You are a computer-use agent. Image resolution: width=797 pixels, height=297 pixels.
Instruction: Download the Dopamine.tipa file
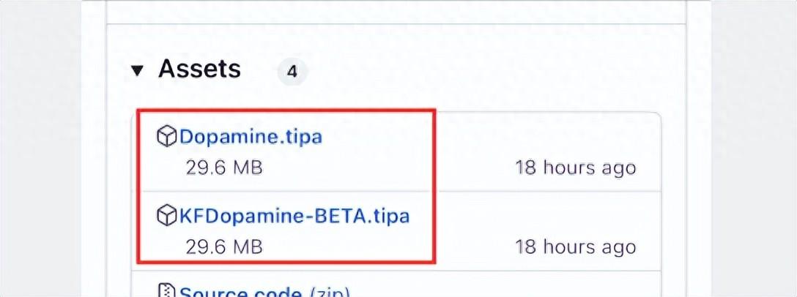251,137
